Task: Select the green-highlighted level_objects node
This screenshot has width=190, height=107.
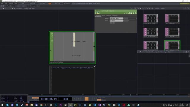Action: (x=172, y=45)
